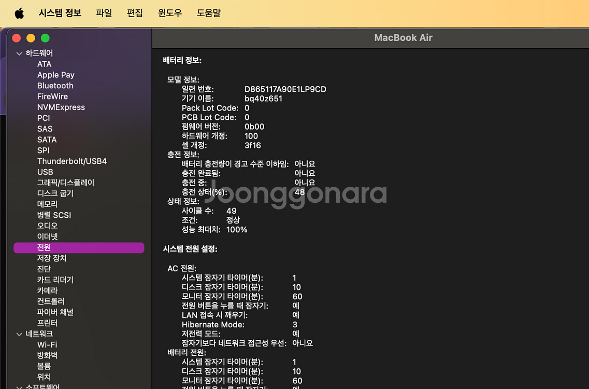Select 이더넷 in the sidebar
Image resolution: width=589 pixels, height=389 pixels.
tap(47, 237)
